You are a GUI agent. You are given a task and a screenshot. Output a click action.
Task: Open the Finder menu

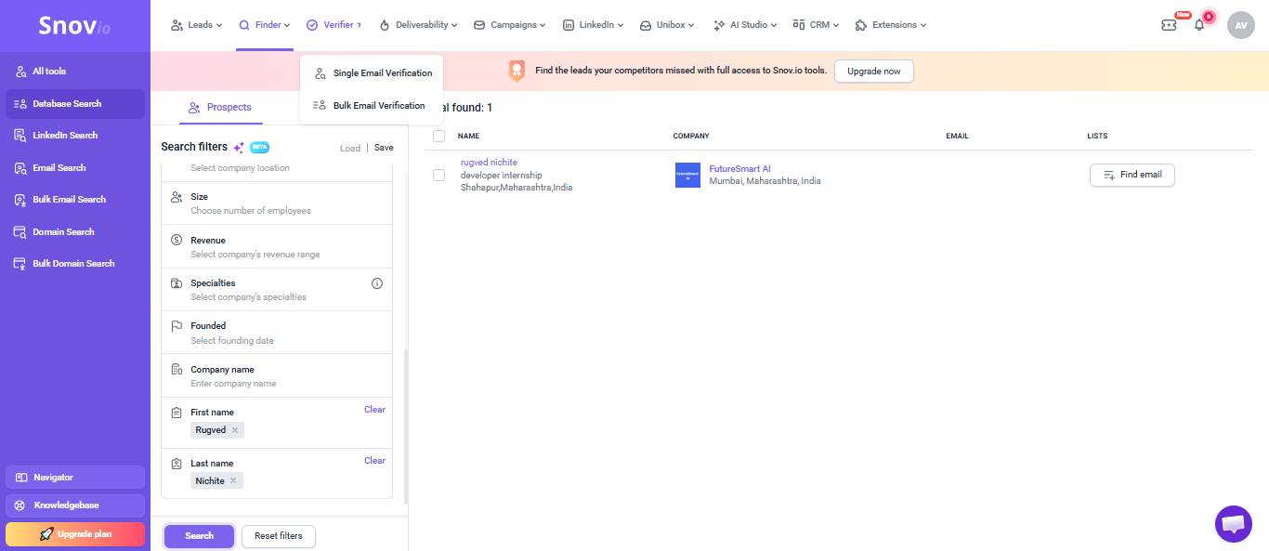pyautogui.click(x=265, y=25)
